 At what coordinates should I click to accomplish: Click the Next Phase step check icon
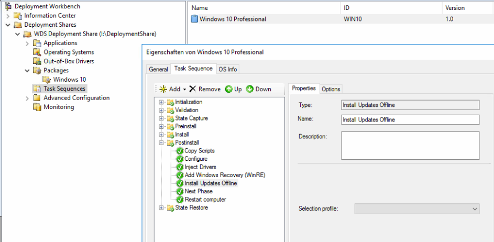(180, 191)
